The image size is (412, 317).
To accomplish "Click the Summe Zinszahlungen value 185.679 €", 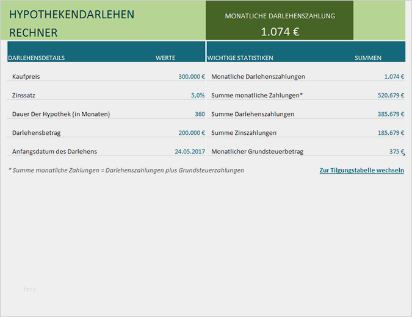I will (391, 133).
